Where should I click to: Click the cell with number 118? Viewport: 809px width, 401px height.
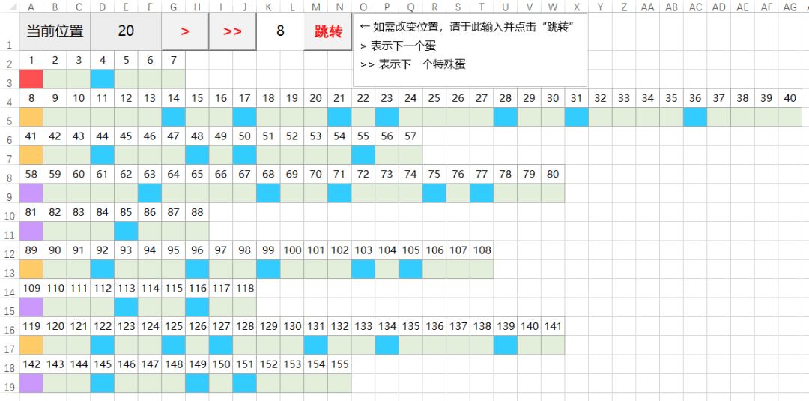tap(244, 288)
